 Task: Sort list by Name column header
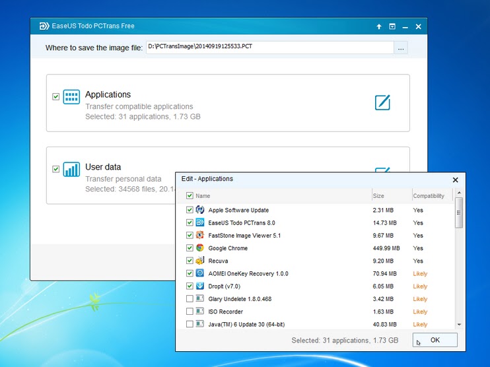tap(203, 196)
